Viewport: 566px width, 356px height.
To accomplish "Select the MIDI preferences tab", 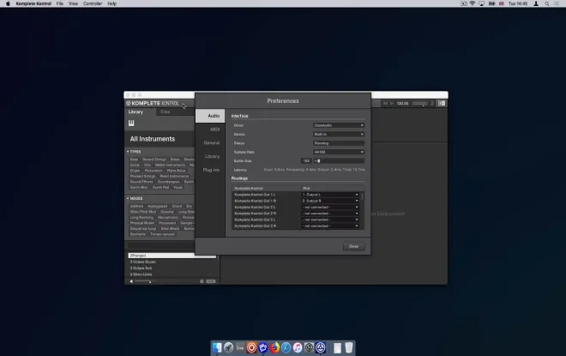I will coord(210,130).
